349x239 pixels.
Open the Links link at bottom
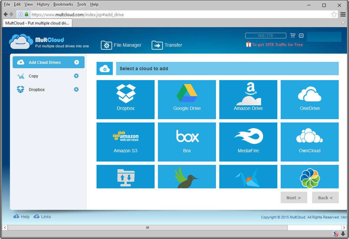(x=42, y=216)
